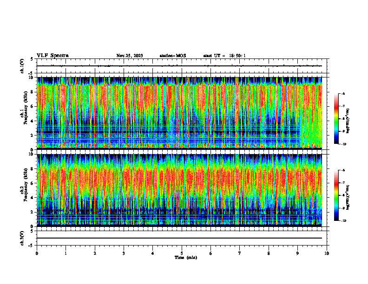Viewport: 368px width, 284px height.
Task: Click the "-10" label on ch.1 color bar
Action: [x=343, y=144]
